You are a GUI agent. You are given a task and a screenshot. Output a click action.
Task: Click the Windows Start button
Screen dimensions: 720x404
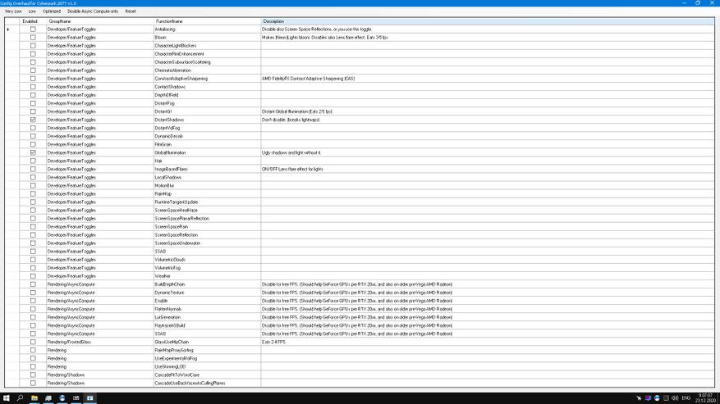tap(6, 398)
